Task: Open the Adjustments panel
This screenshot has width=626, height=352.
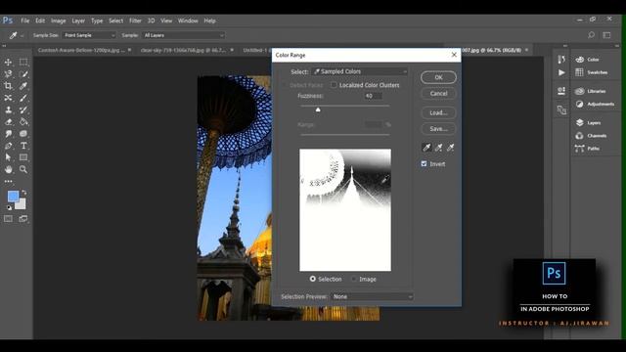Action: tap(595, 105)
